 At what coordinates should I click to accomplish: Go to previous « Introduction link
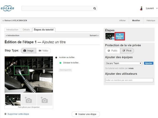click(x=13, y=36)
